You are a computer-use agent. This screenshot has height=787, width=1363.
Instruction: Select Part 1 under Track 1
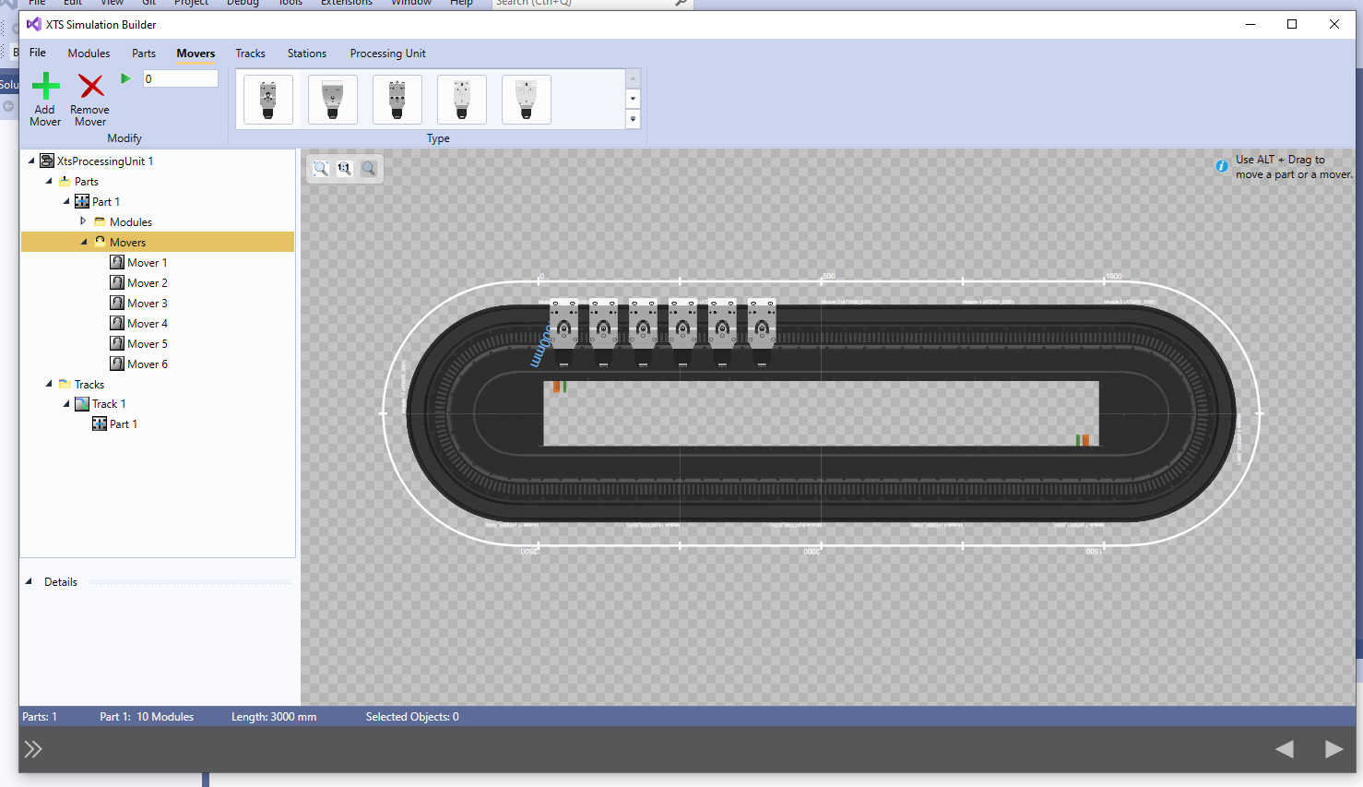124,424
